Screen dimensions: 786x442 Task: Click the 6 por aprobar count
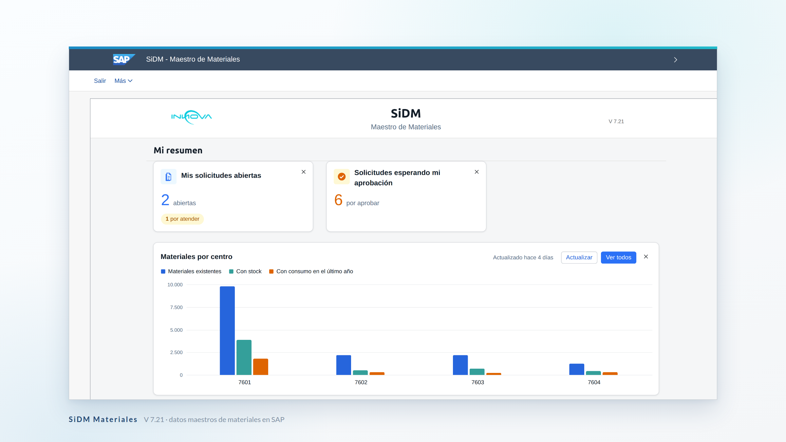coord(357,200)
